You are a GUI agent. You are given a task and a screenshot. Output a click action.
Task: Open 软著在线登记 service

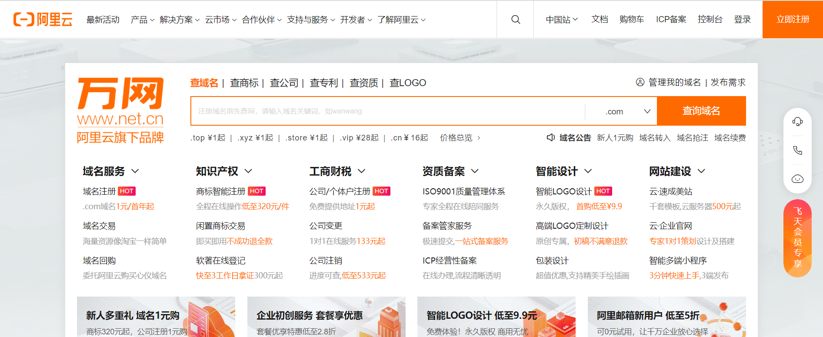pyautogui.click(x=220, y=261)
